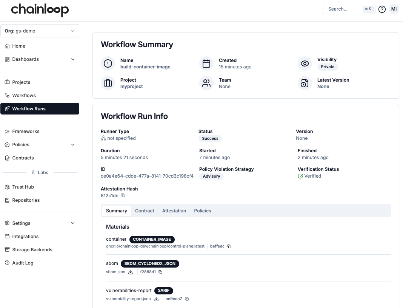The width and height of the screenshot is (403, 308).
Task: Copy the hash ae9eda7
Action: (187, 299)
